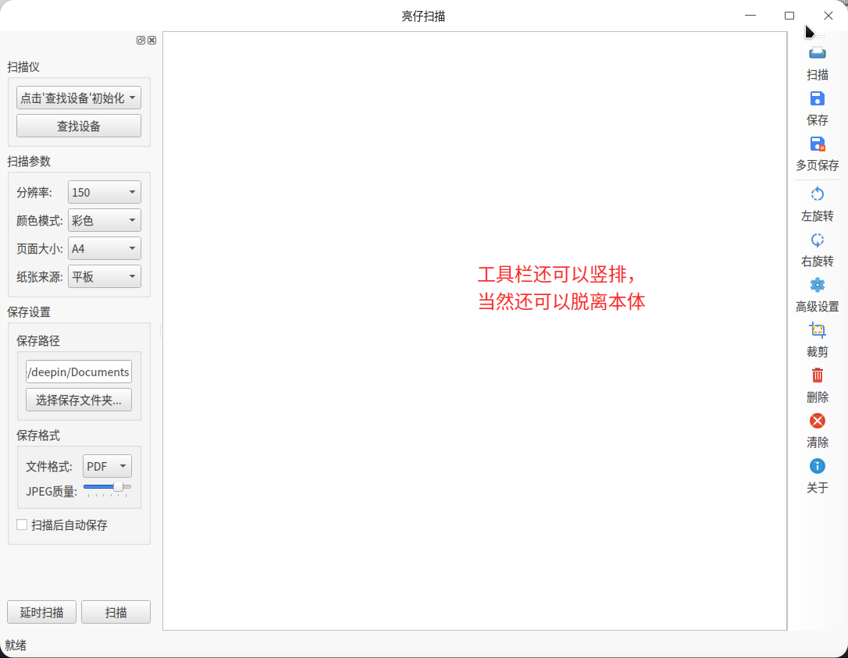The width and height of the screenshot is (848, 658).
Task: Click the find device button (查找设备)
Action: [79, 126]
